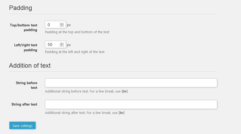Viewport: 241px width, 134px height.
Task: Click the px unit beside Top/bottom padding
Action: [x=69, y=25]
